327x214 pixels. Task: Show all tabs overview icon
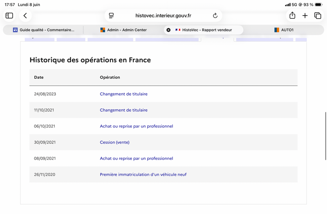[x=318, y=15]
